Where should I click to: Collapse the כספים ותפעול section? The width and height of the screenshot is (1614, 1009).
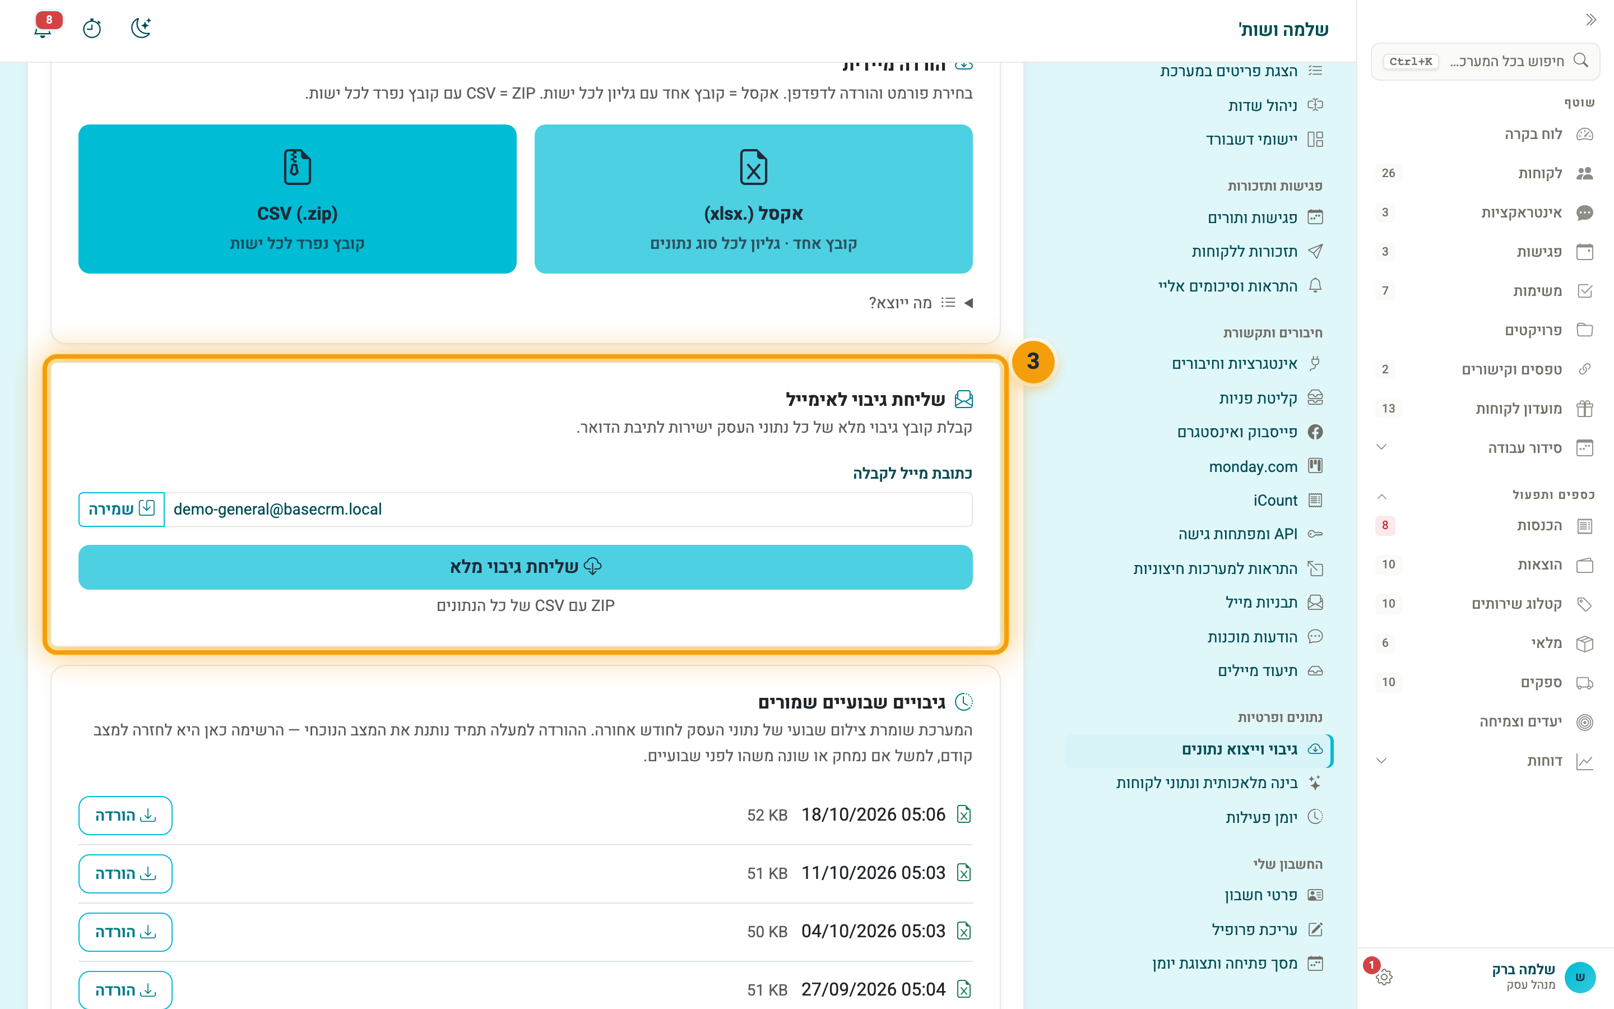point(1381,496)
